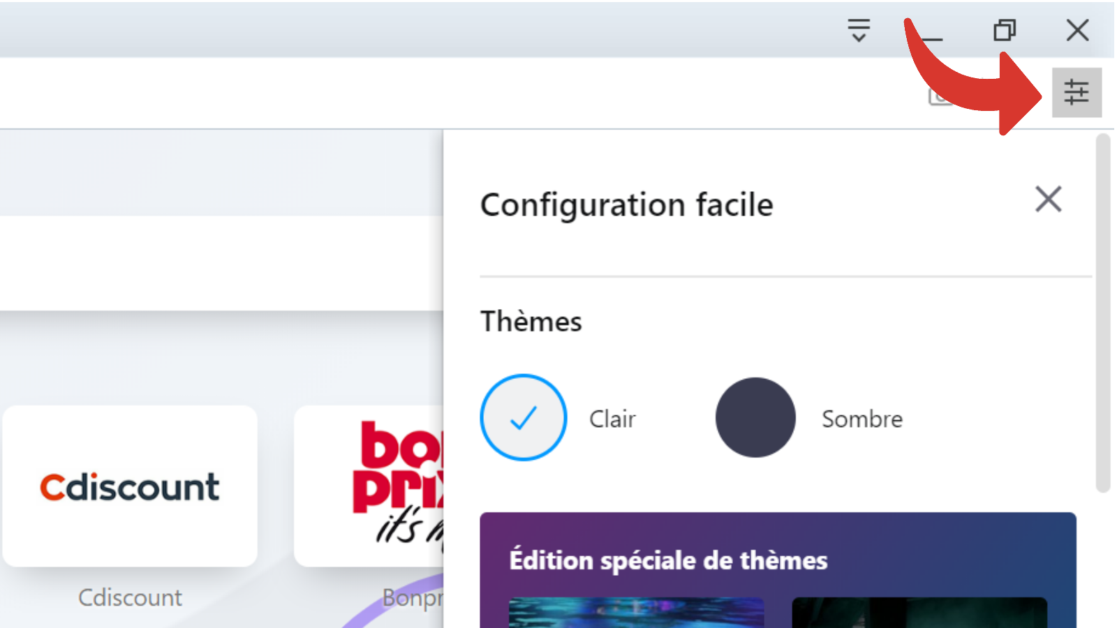
Task: Open the tab menu icon in title bar
Action: click(859, 30)
